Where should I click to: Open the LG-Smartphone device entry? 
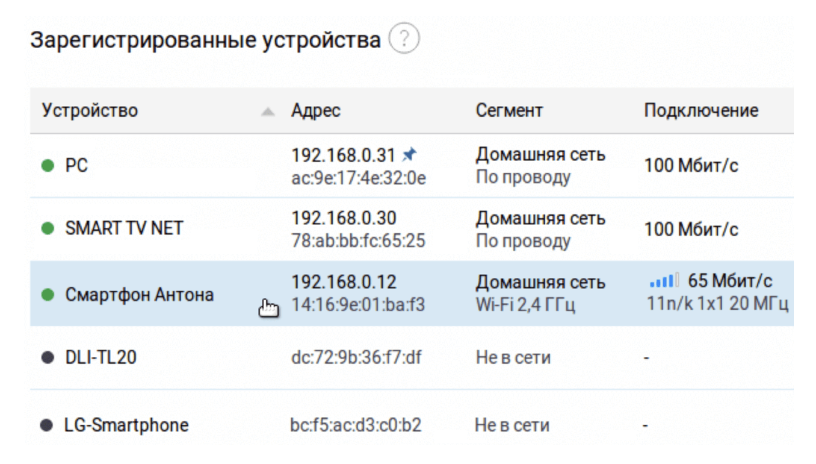point(126,425)
